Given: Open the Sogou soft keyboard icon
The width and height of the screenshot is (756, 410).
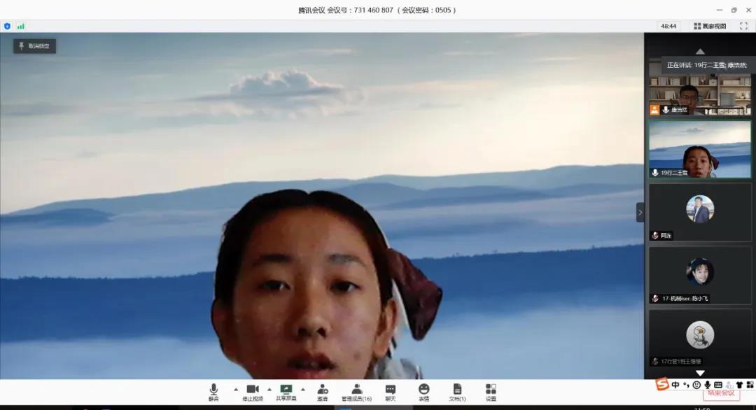Looking at the screenshot, I should tap(718, 385).
